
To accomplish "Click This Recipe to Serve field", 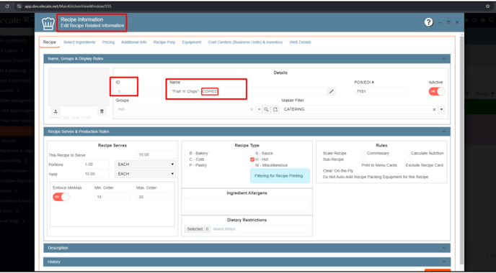I will 156,154.
